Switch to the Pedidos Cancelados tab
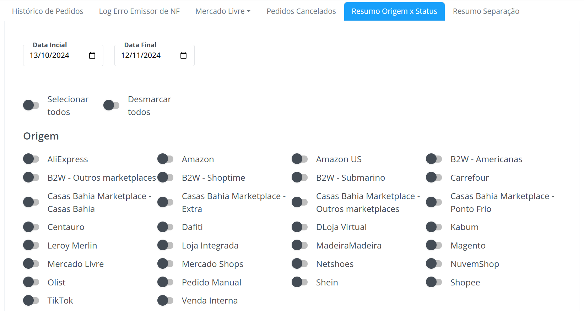 tap(301, 11)
